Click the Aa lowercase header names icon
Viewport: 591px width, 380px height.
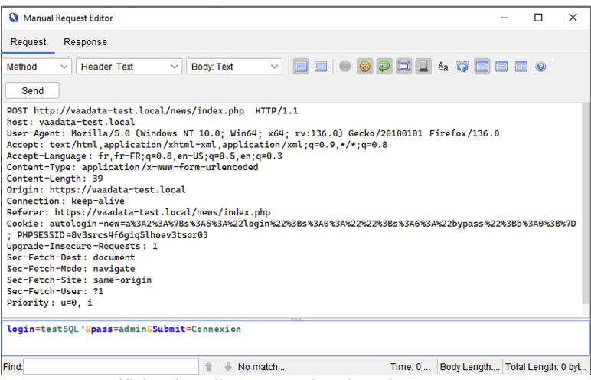coord(443,67)
